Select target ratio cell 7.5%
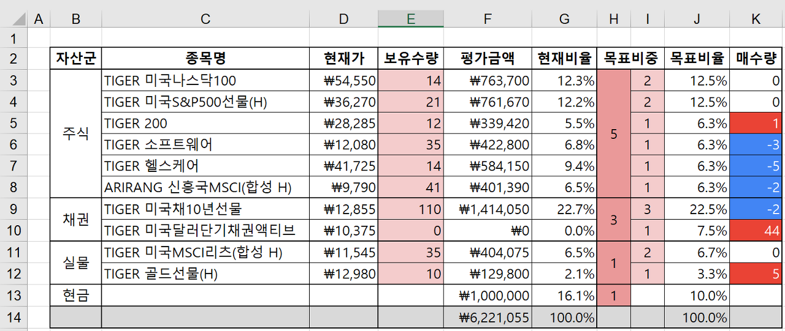Viewport: 785px width, 331px height. [697, 231]
